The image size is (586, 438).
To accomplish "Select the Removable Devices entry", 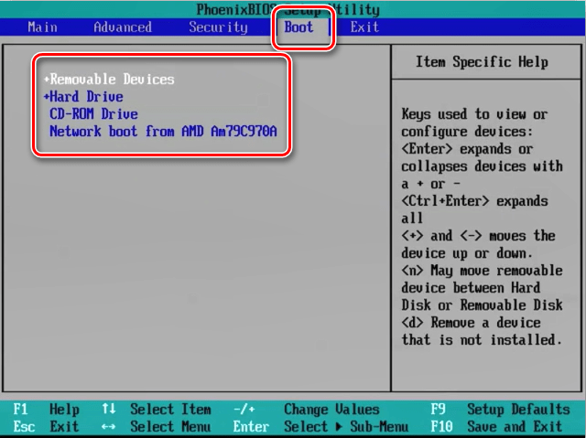I will click(112, 79).
